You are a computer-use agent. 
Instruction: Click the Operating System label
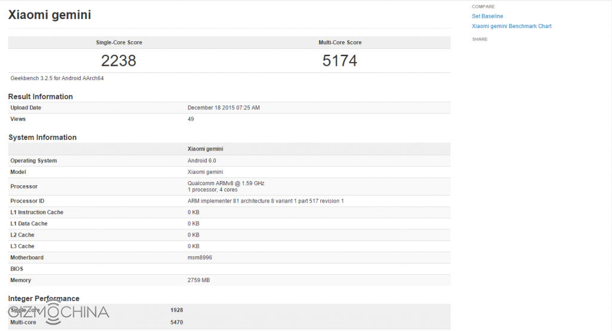[x=33, y=161]
